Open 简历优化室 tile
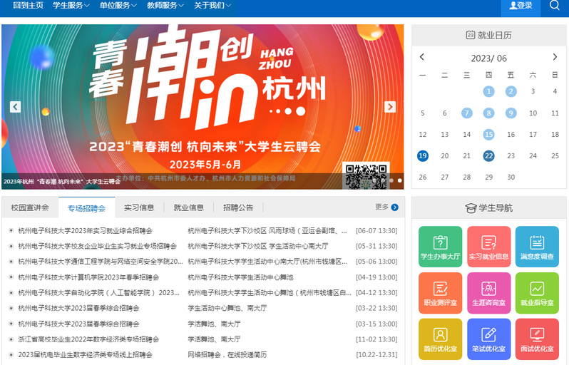569x365 pixels. (x=440, y=339)
